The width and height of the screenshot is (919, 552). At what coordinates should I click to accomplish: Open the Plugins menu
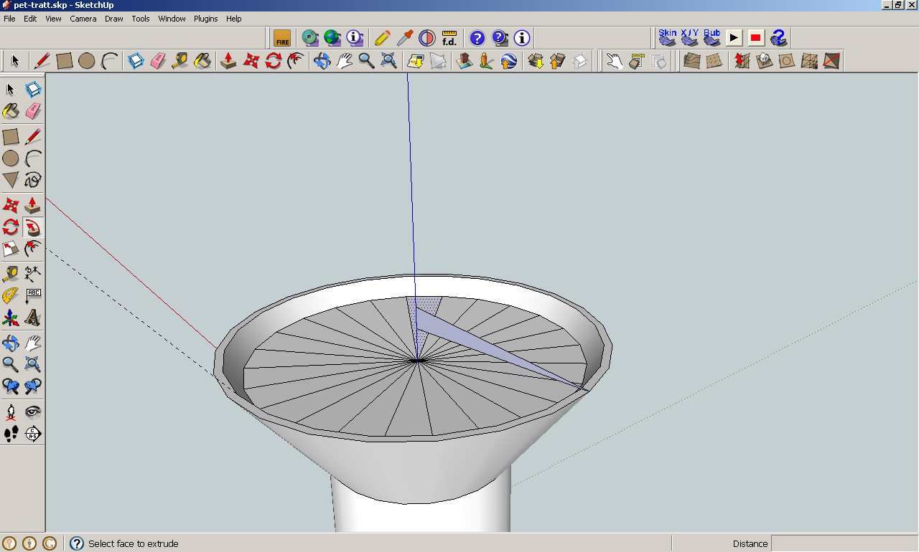click(206, 19)
